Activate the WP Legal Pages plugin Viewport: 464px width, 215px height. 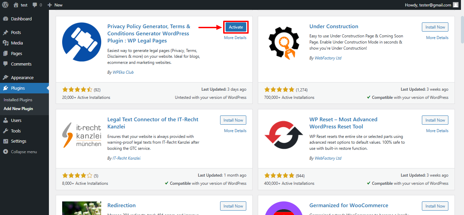coord(236,27)
